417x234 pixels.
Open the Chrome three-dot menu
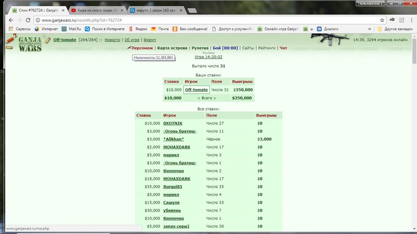point(412,20)
